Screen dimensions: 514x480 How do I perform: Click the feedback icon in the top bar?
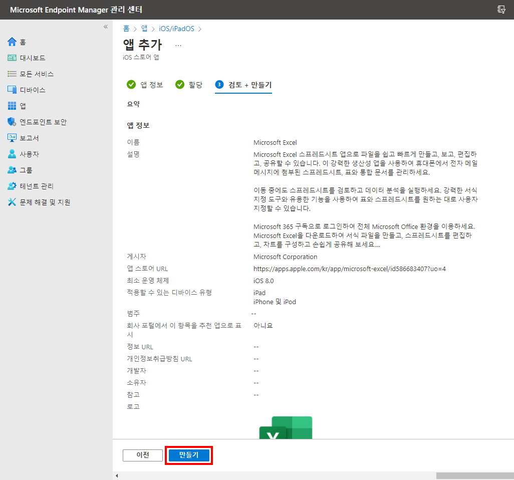[x=501, y=10]
